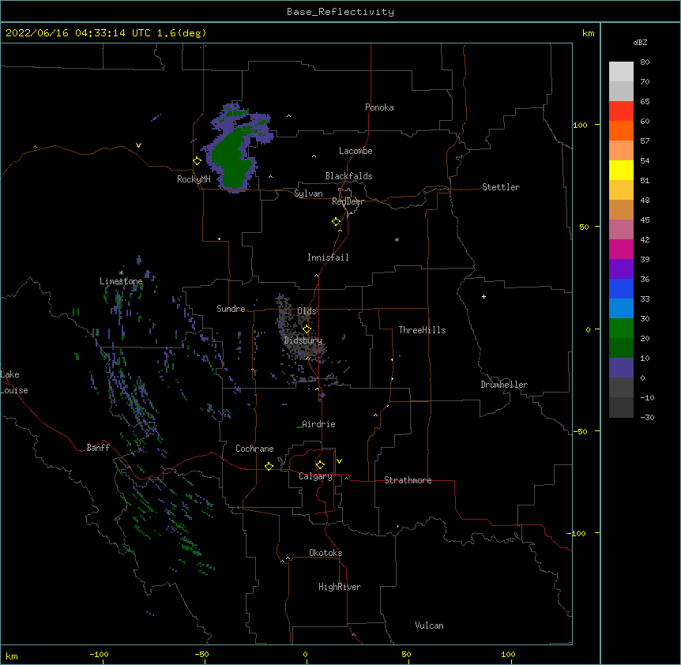Click the RedDeer city label

(x=348, y=201)
